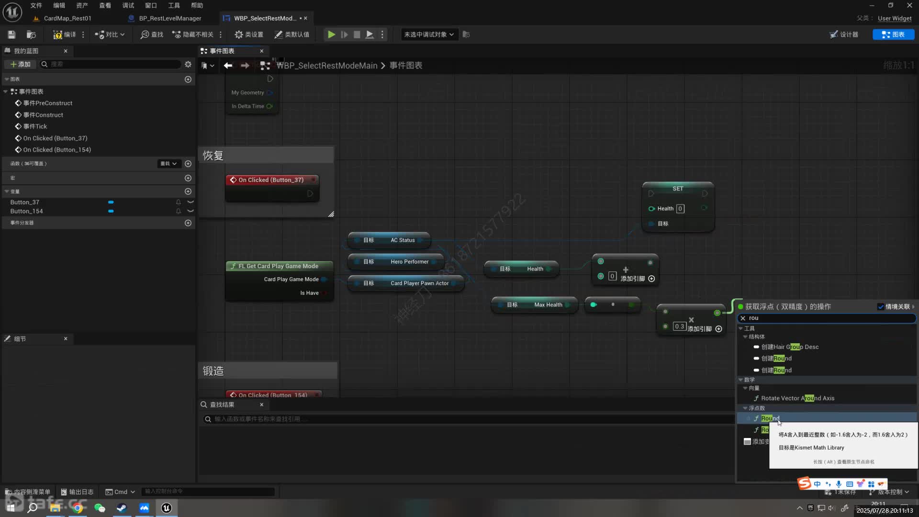Screen dimensions: 919x517
Task: Compile the blueprint with 编译 button
Action: click(65, 34)
